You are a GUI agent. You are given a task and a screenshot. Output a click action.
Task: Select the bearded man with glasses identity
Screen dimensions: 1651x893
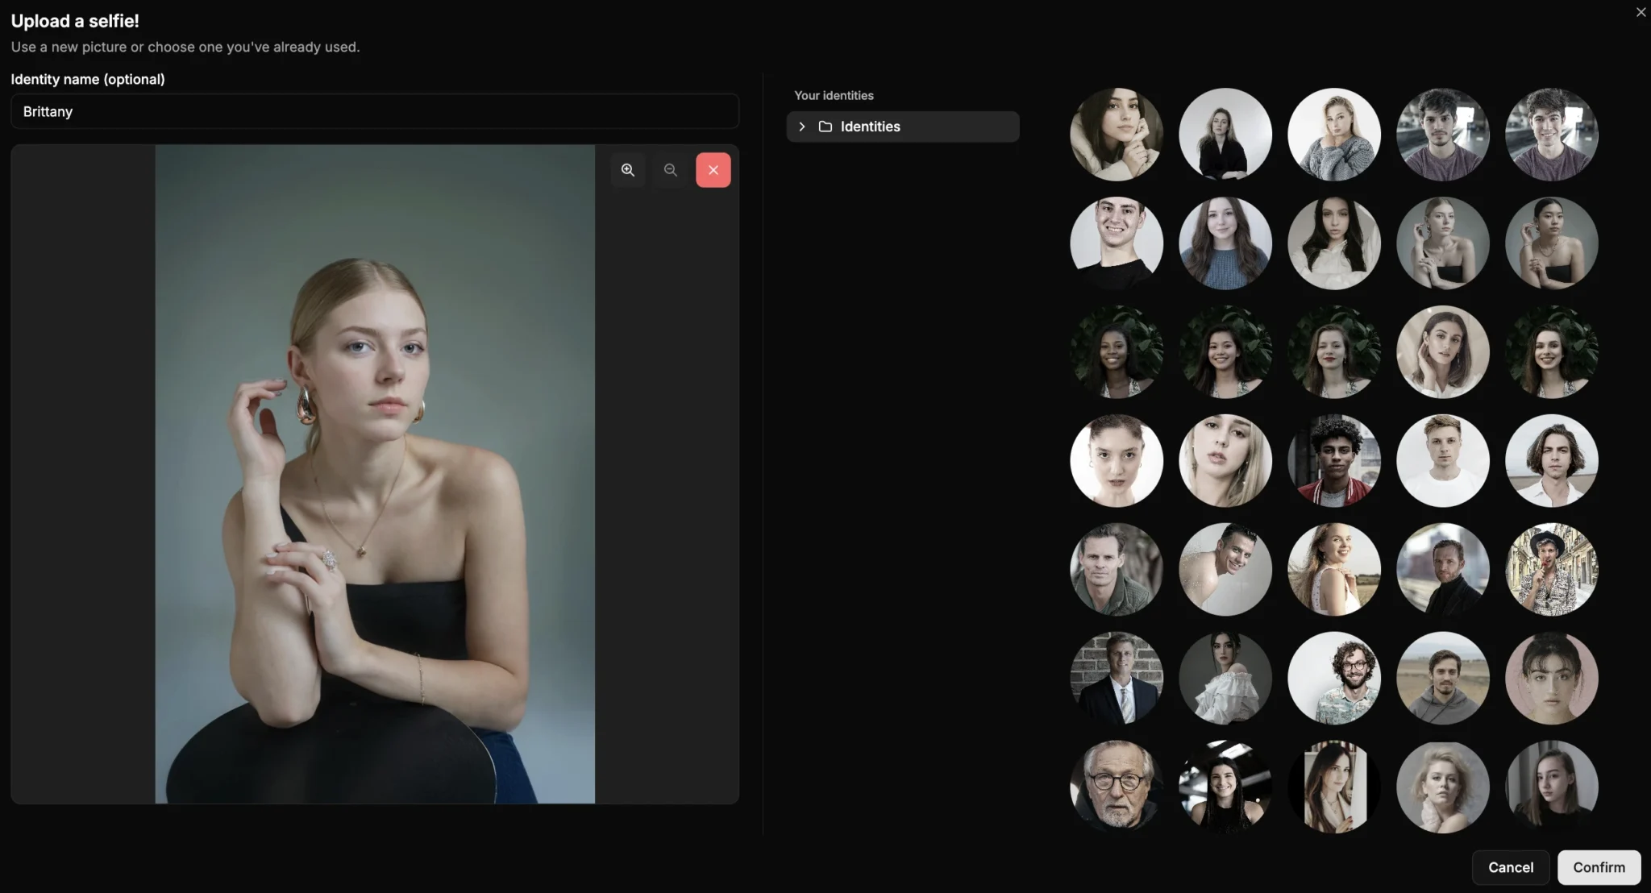click(1333, 678)
